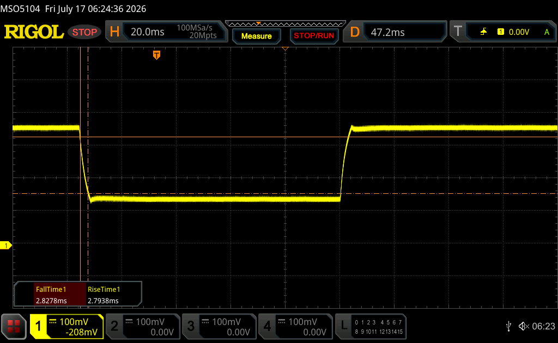The image size is (558, 343).
Task: Toggle channel 2 on
Action: click(x=114, y=326)
